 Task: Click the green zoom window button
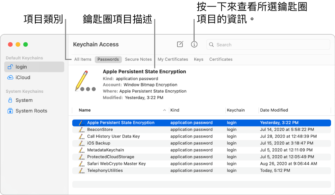pos(26,44)
